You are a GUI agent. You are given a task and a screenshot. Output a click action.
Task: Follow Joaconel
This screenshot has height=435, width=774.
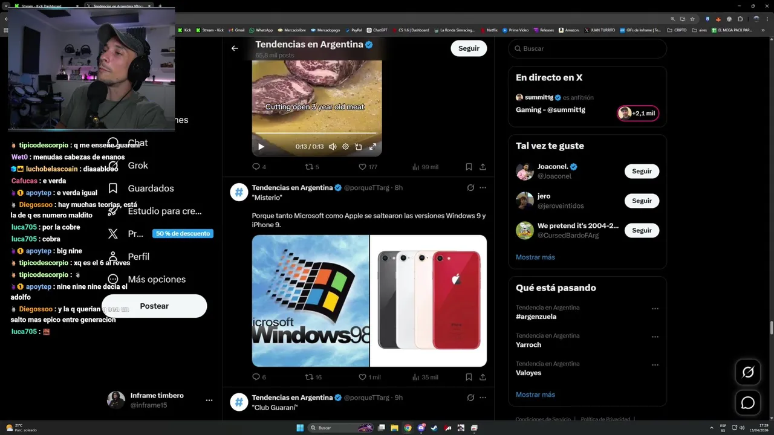coord(642,171)
